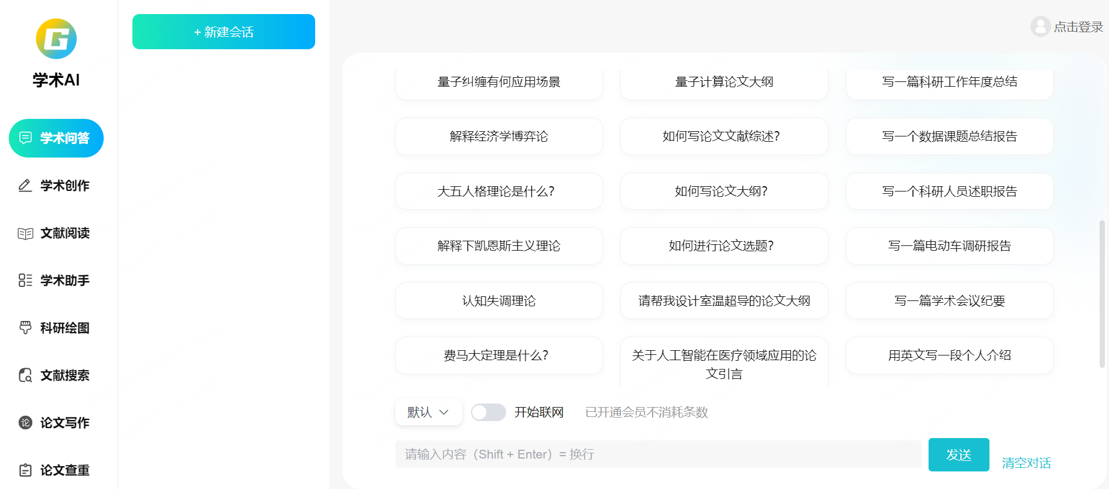This screenshot has width=1109, height=489.
Task: Pick the 如何写论文大纲? prompt card
Action: coord(724,192)
